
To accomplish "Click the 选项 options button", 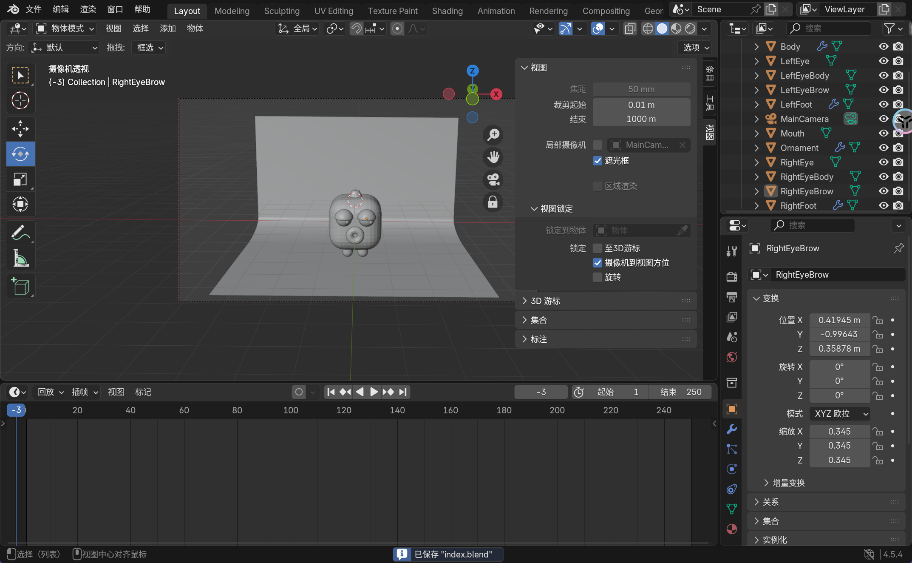I will pos(695,48).
